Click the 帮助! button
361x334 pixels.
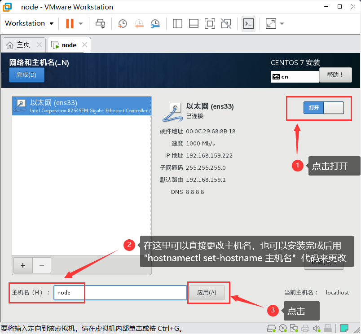[335, 75]
